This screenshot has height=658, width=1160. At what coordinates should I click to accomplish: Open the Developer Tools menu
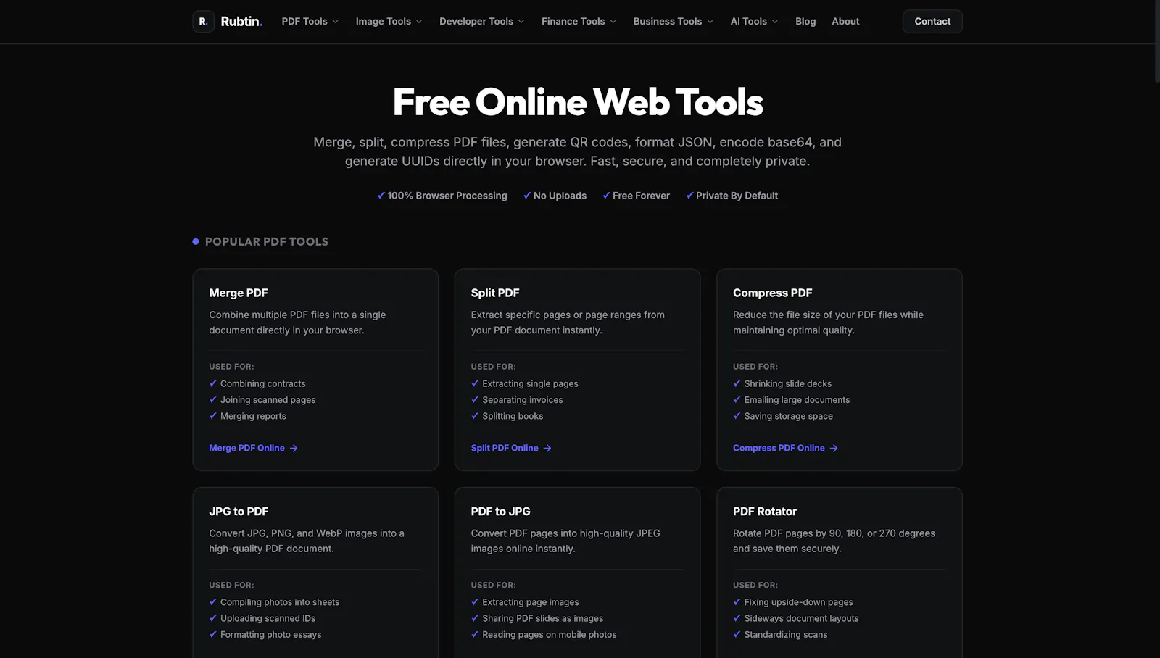point(481,22)
